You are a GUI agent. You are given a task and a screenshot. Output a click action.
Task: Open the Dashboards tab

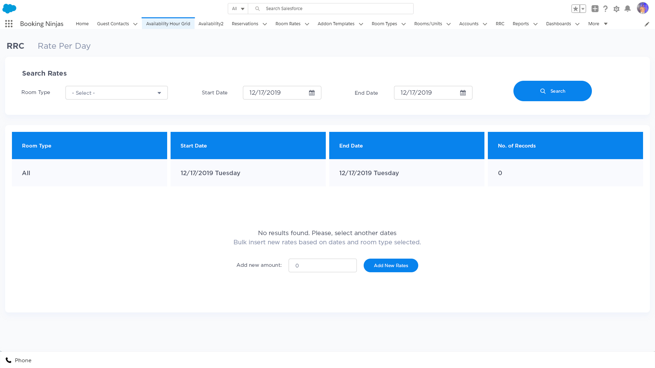point(558,24)
